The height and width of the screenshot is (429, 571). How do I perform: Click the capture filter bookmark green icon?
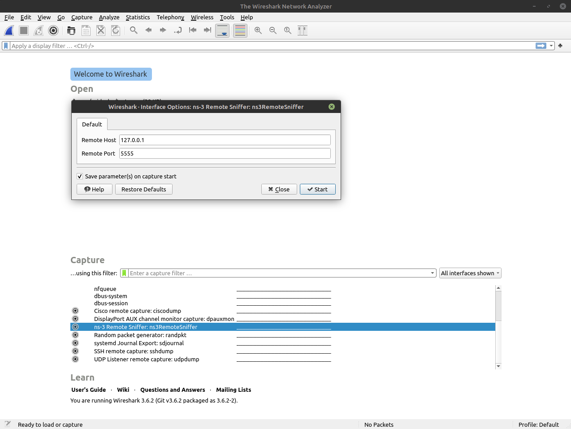pos(125,273)
